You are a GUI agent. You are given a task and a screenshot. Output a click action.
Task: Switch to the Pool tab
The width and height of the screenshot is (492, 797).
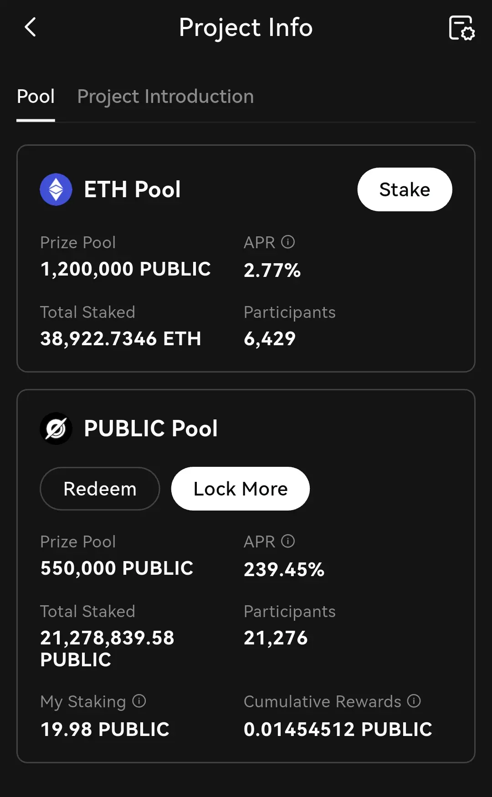[x=36, y=97]
